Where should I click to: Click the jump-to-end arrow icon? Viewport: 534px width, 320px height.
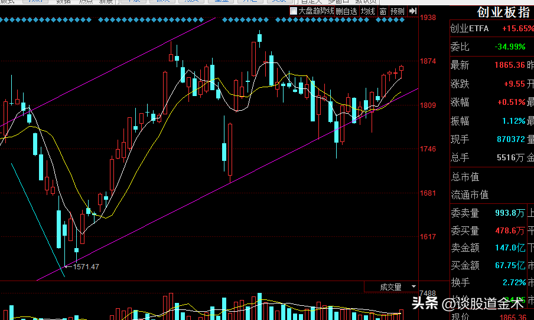(x=413, y=11)
